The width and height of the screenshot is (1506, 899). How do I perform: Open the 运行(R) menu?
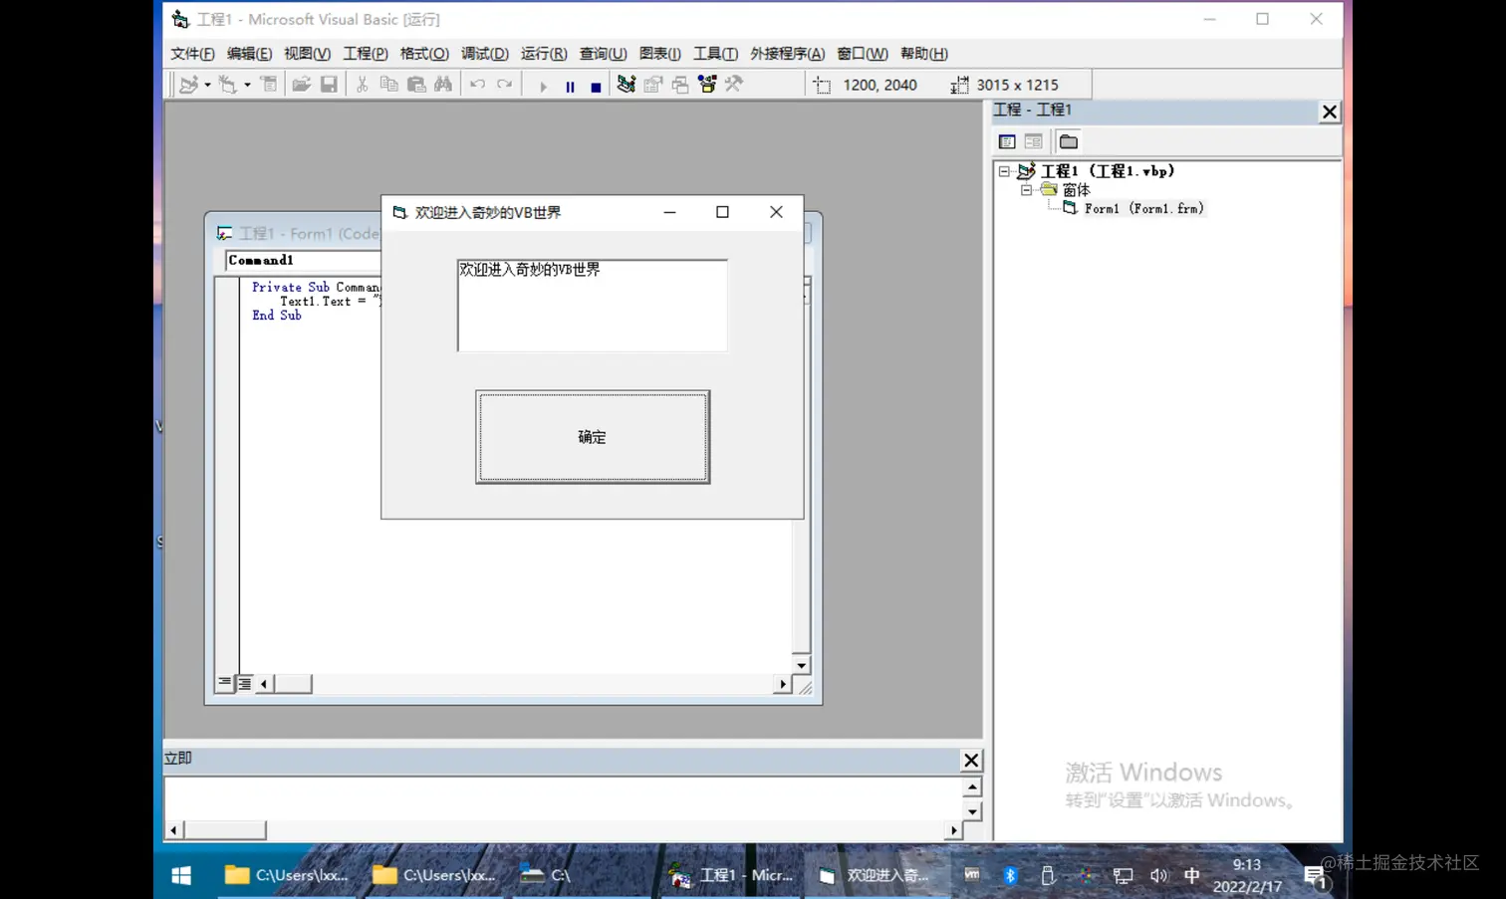tap(544, 54)
